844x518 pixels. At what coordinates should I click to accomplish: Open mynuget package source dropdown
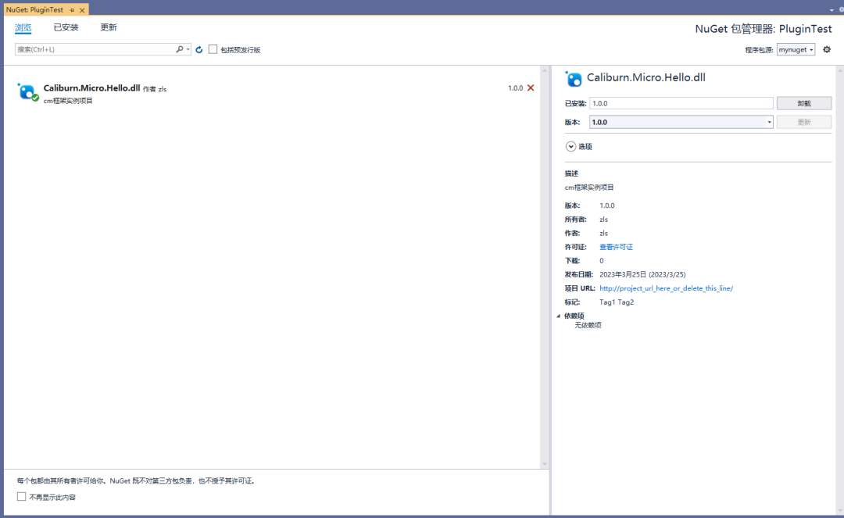(796, 49)
